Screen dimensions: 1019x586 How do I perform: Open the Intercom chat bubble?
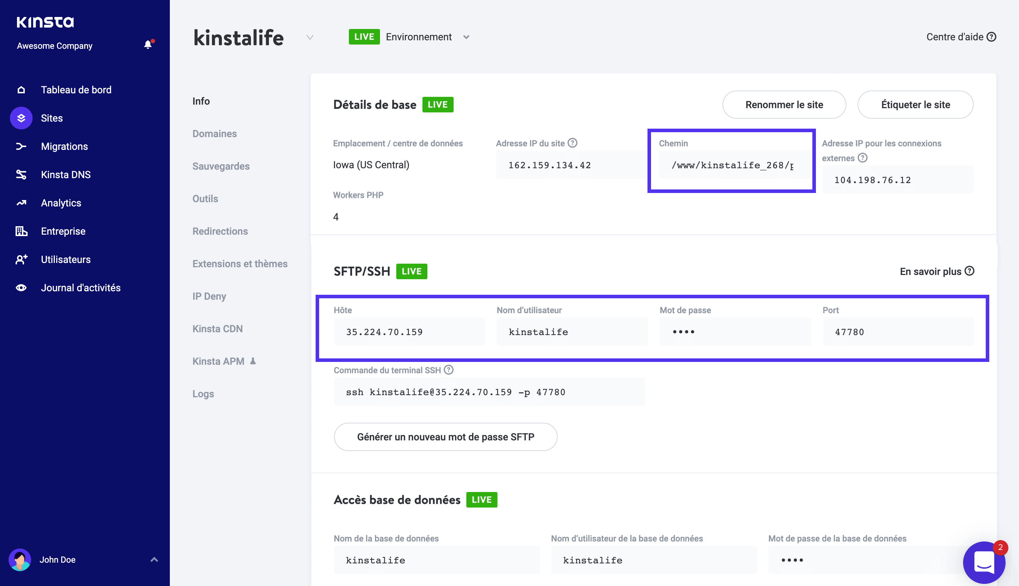tap(984, 562)
